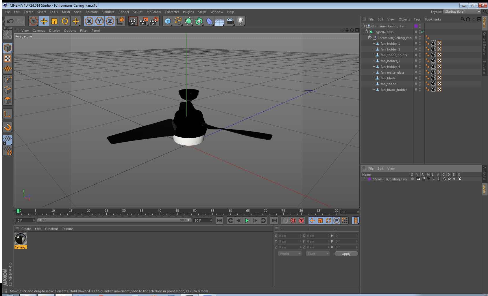Click Object Manager search icon
The width and height of the screenshot is (488, 296).
[x=463, y=19]
